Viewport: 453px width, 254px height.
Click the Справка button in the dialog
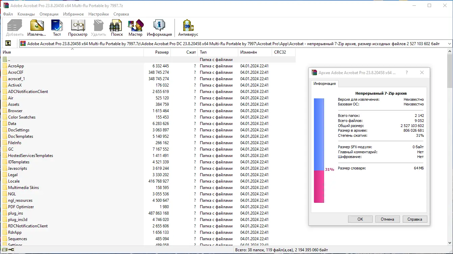click(415, 219)
